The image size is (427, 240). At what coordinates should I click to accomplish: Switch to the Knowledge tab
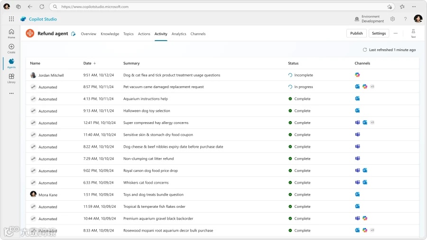[x=110, y=34]
